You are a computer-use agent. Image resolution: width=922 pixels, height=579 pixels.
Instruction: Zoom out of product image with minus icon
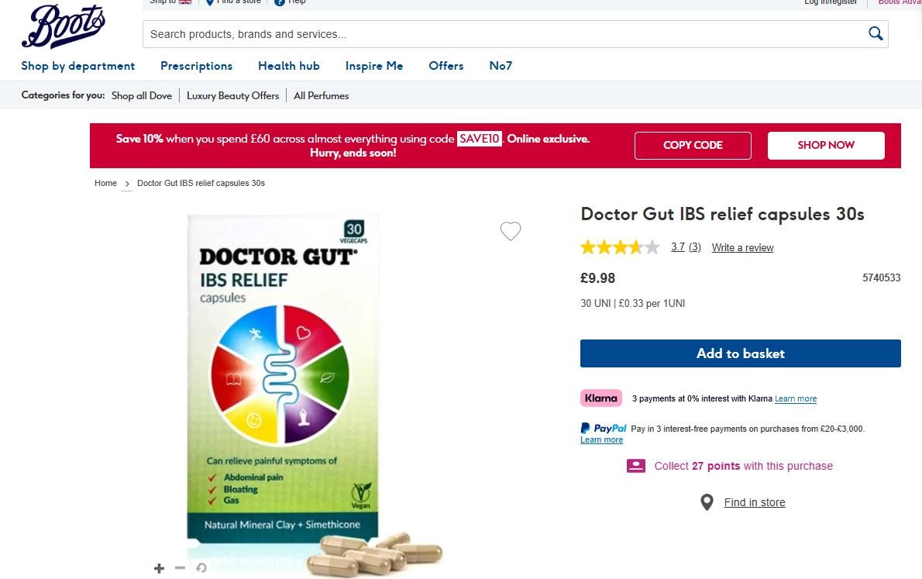pyautogui.click(x=180, y=568)
